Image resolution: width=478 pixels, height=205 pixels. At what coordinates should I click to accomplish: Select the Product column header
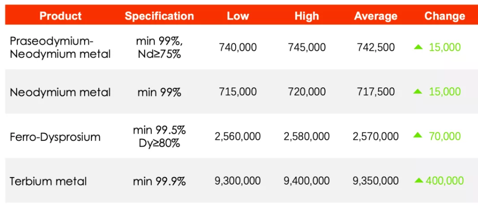pos(60,16)
